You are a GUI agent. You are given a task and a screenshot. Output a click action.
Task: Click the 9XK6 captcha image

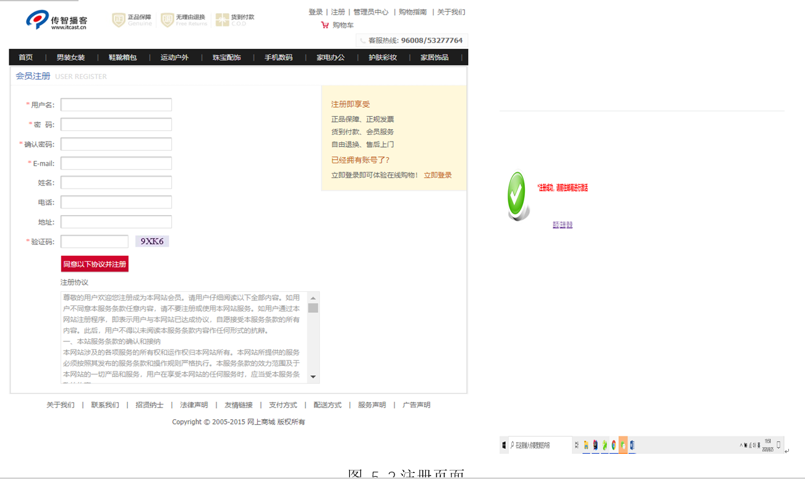pos(152,240)
